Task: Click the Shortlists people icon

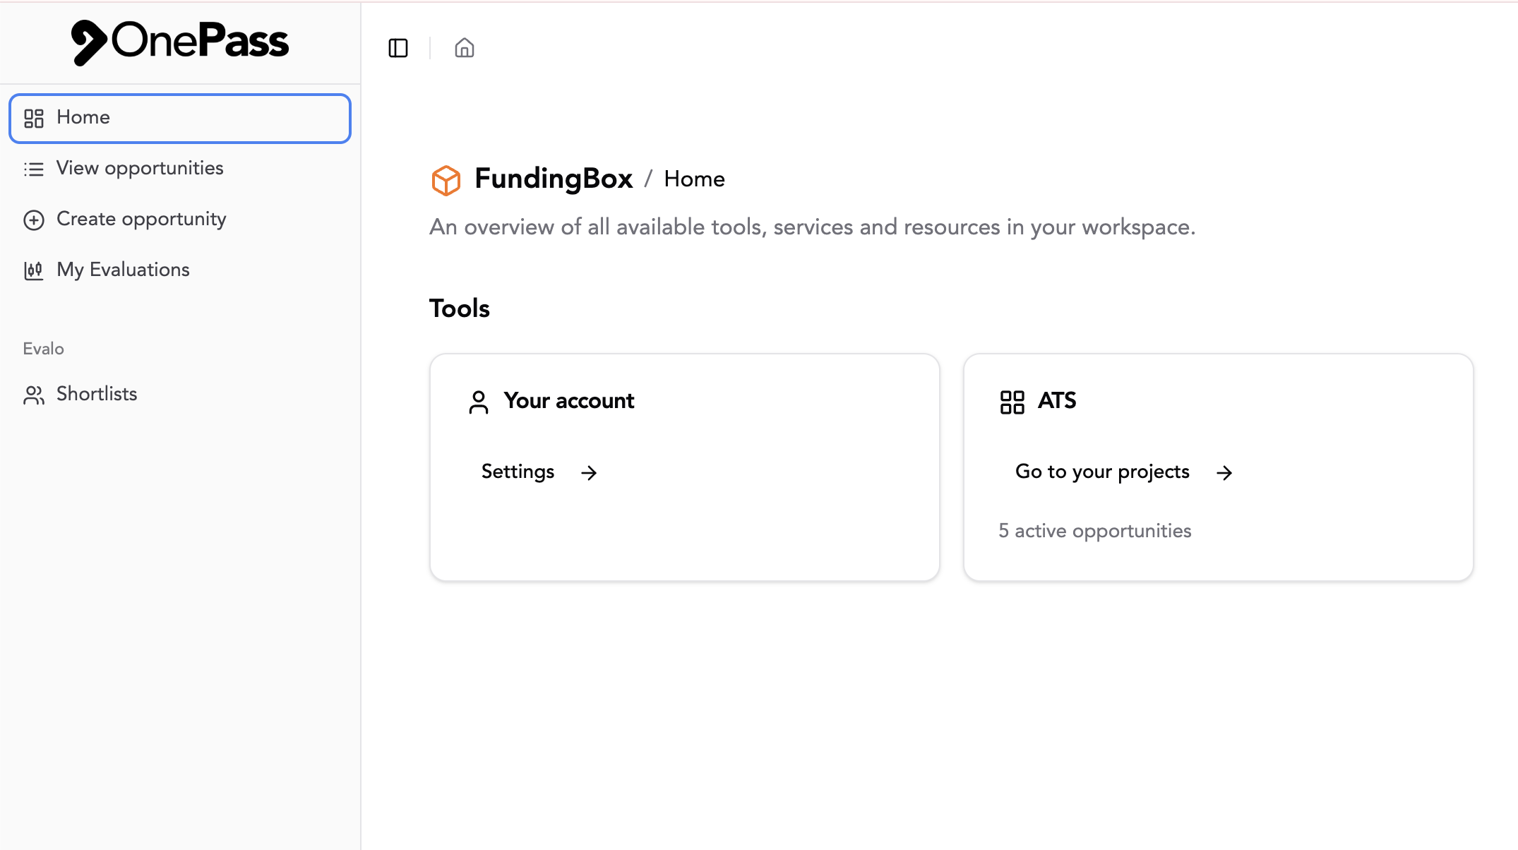Action: [x=34, y=395]
